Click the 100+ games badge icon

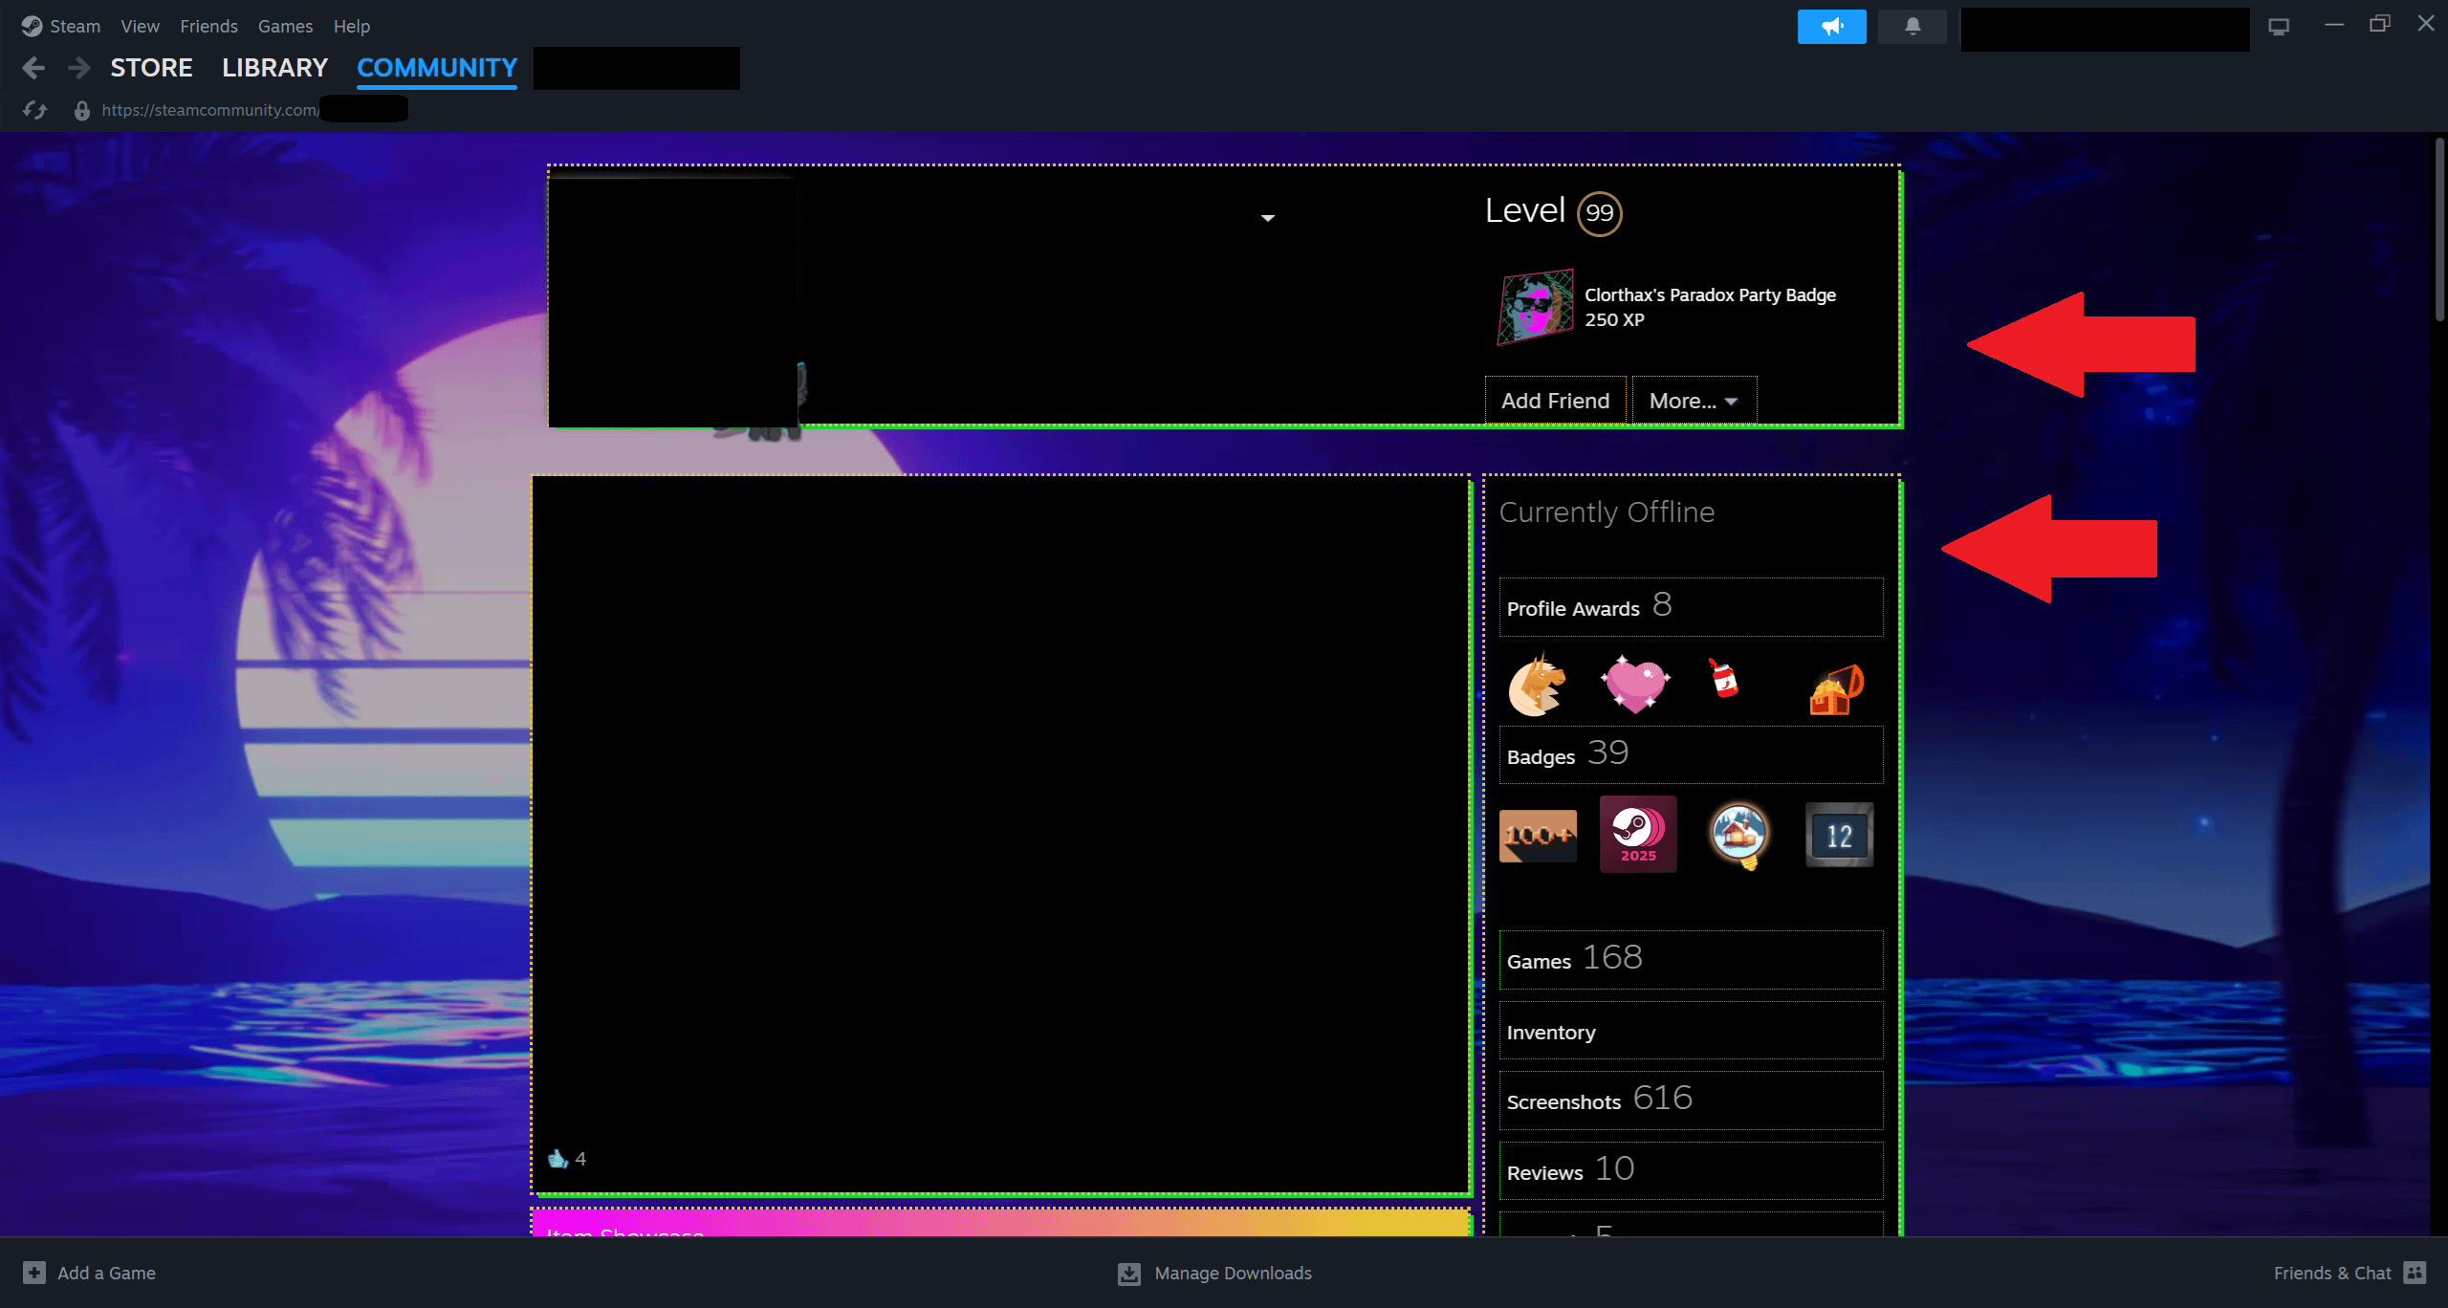point(1538,836)
